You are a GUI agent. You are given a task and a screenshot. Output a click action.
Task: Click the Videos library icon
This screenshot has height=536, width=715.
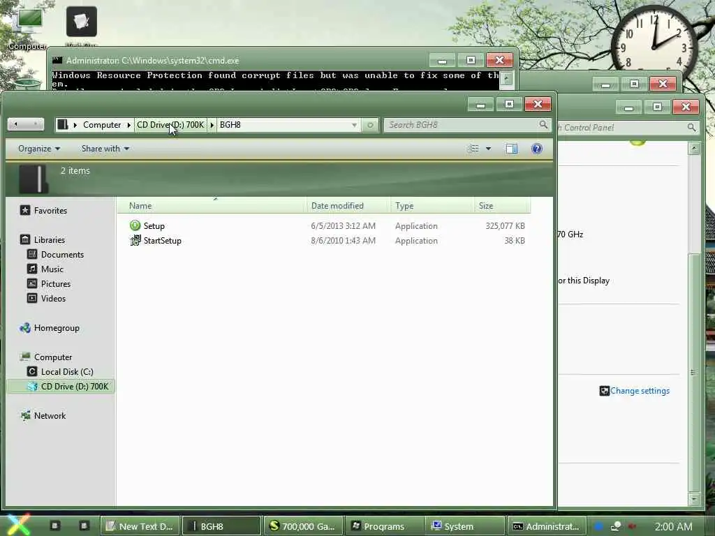[x=32, y=298]
